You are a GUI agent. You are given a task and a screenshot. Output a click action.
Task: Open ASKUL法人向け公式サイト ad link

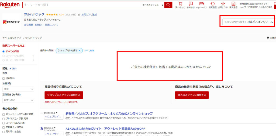105,129
